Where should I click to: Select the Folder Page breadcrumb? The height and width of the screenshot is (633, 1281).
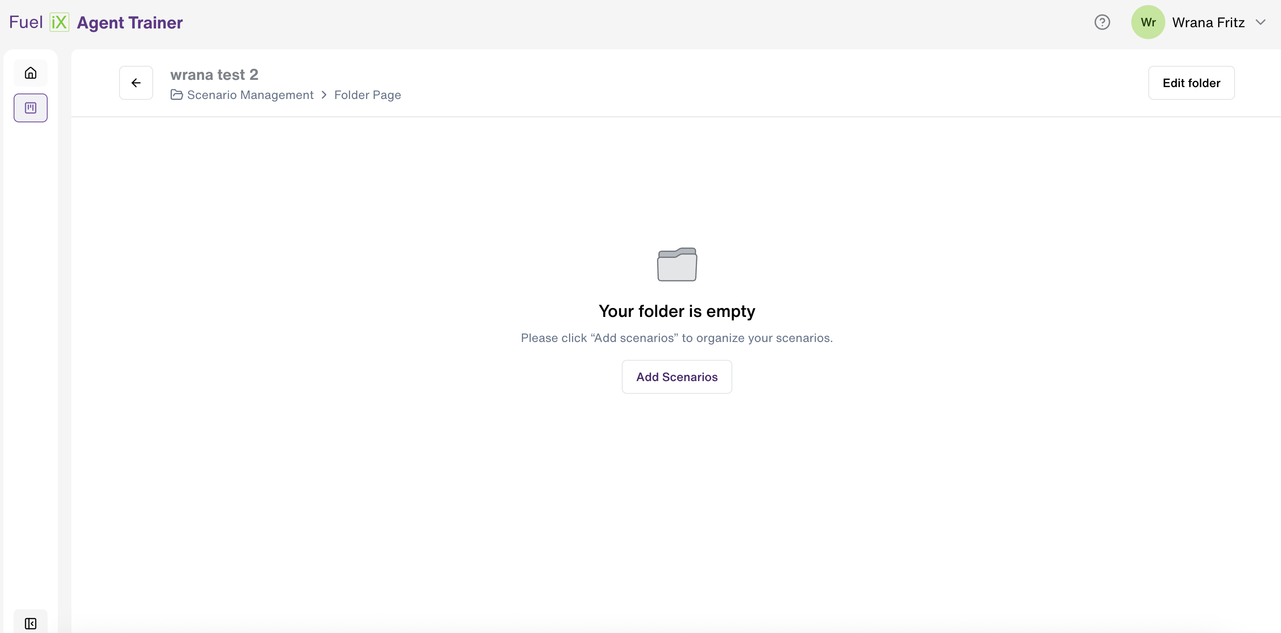[367, 94]
